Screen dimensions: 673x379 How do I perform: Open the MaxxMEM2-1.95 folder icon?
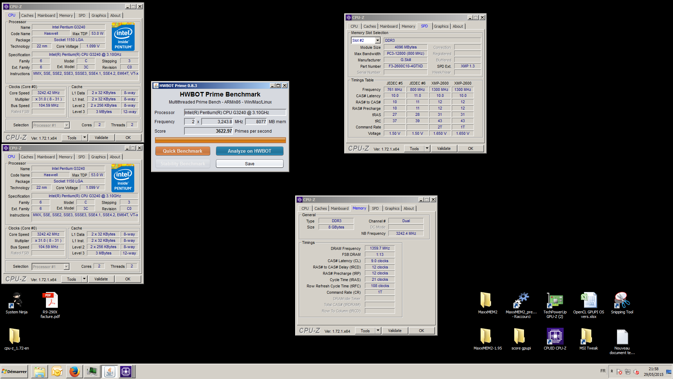point(488,339)
